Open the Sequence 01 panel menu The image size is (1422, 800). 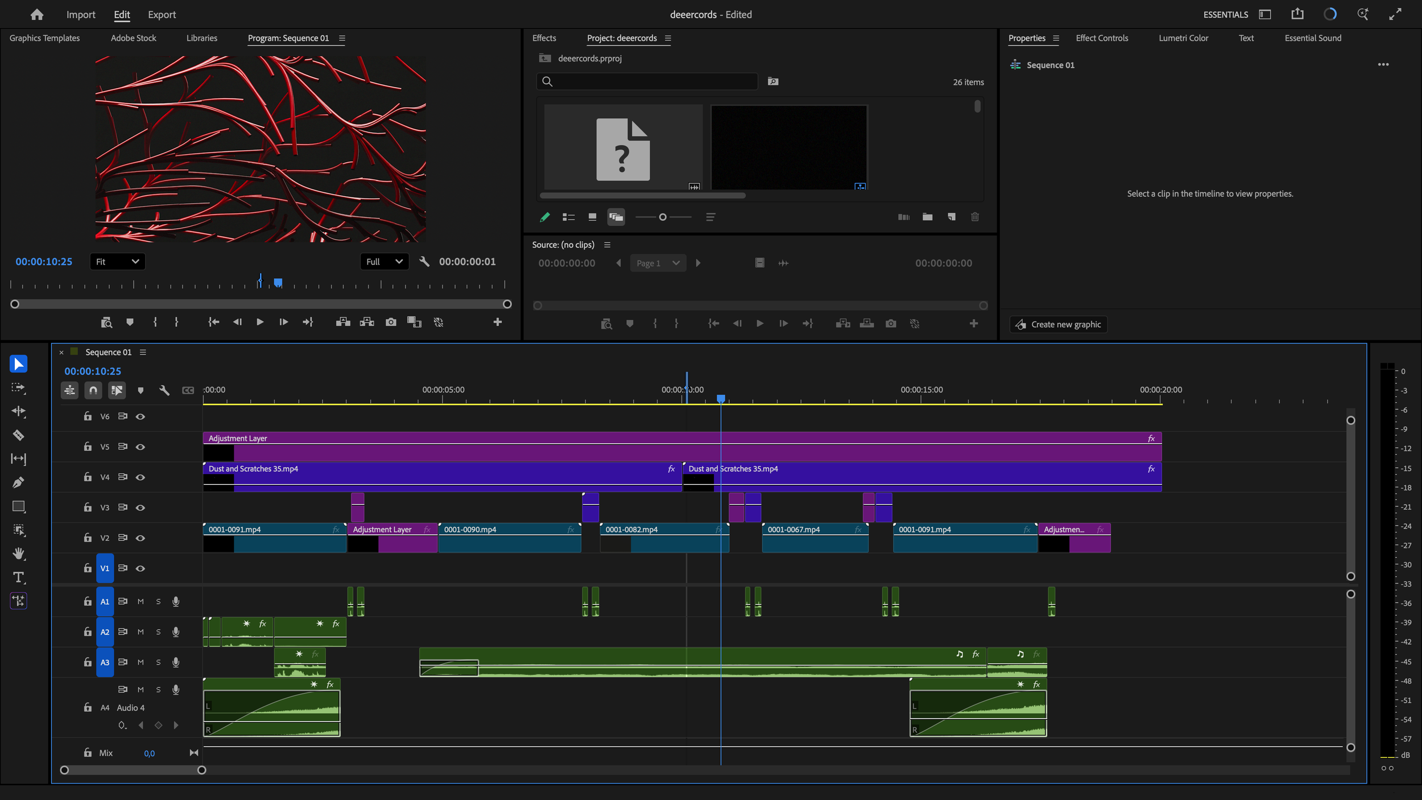(143, 353)
